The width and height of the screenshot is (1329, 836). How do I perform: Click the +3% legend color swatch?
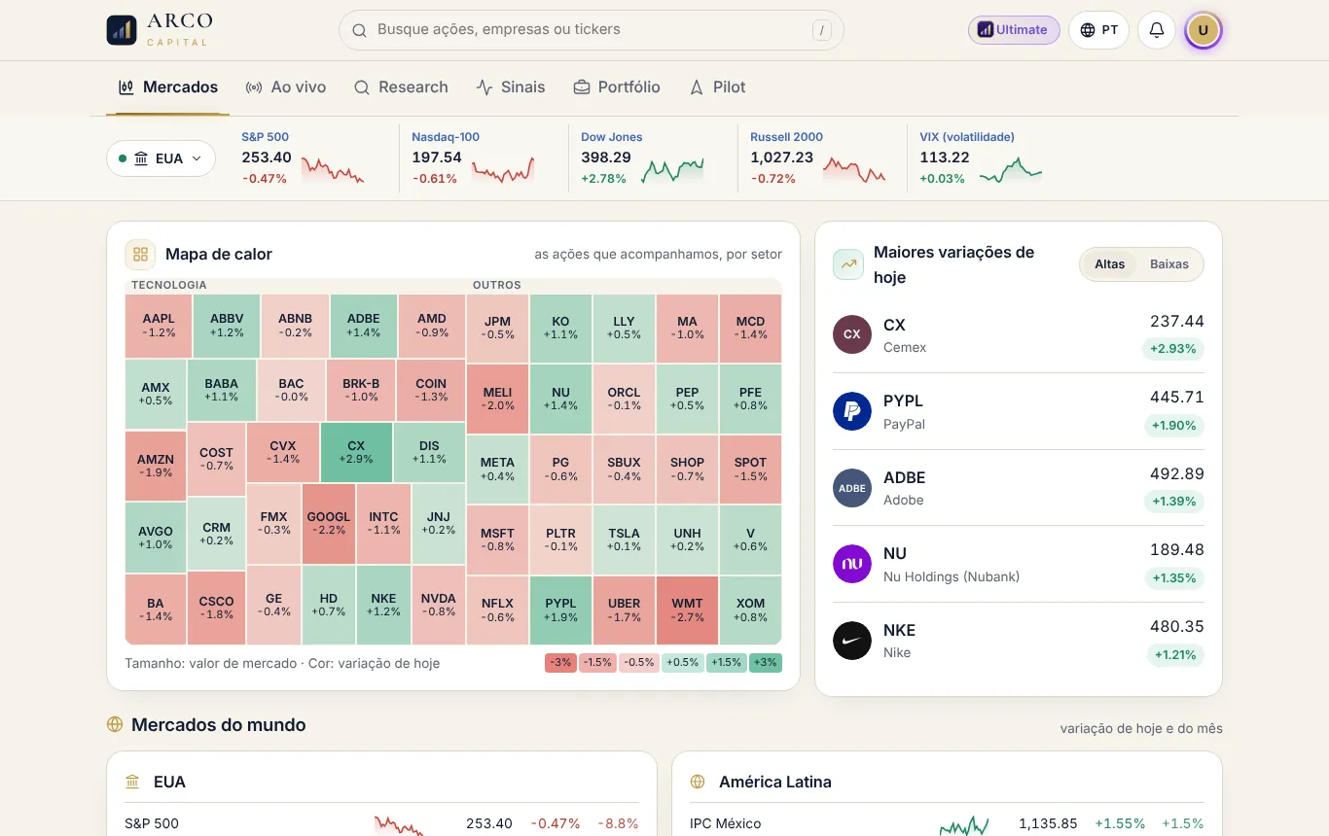point(765,663)
